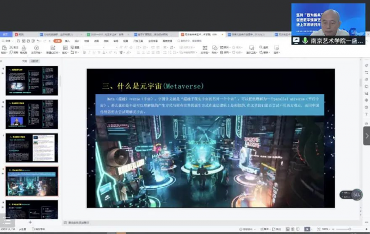Select the Metaverse slide thumbnail

pyautogui.click(x=32, y=181)
